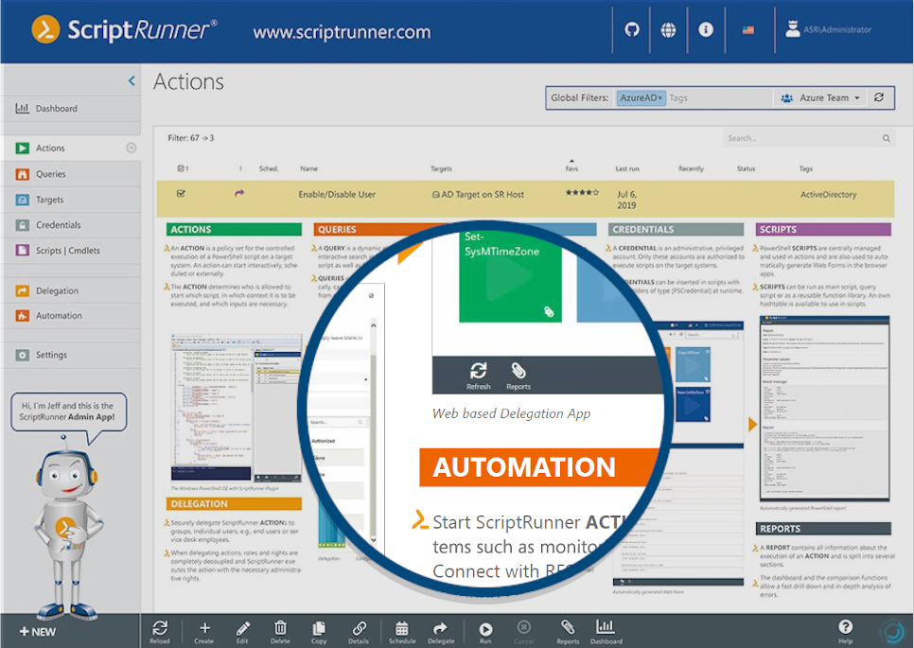Click the Favs star rating
Screen dimensions: 914x648
(581, 193)
